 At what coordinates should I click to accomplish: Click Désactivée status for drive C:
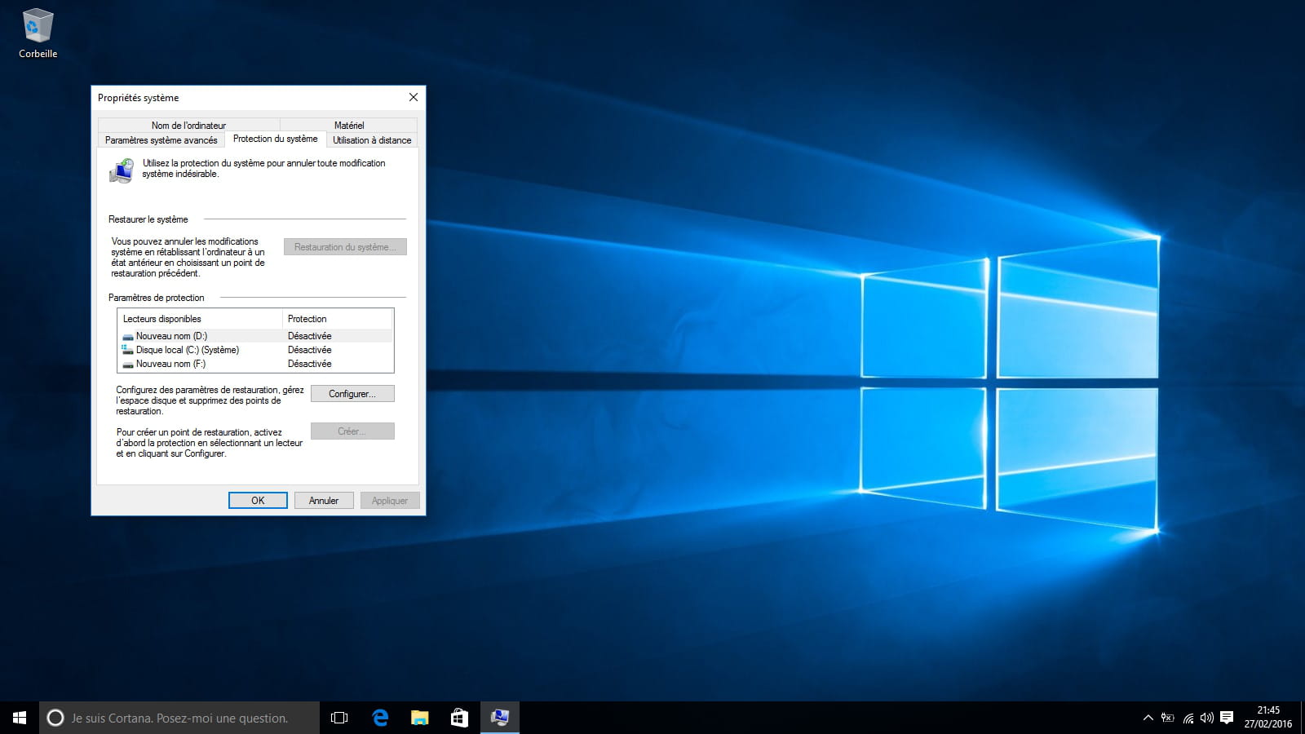(310, 350)
